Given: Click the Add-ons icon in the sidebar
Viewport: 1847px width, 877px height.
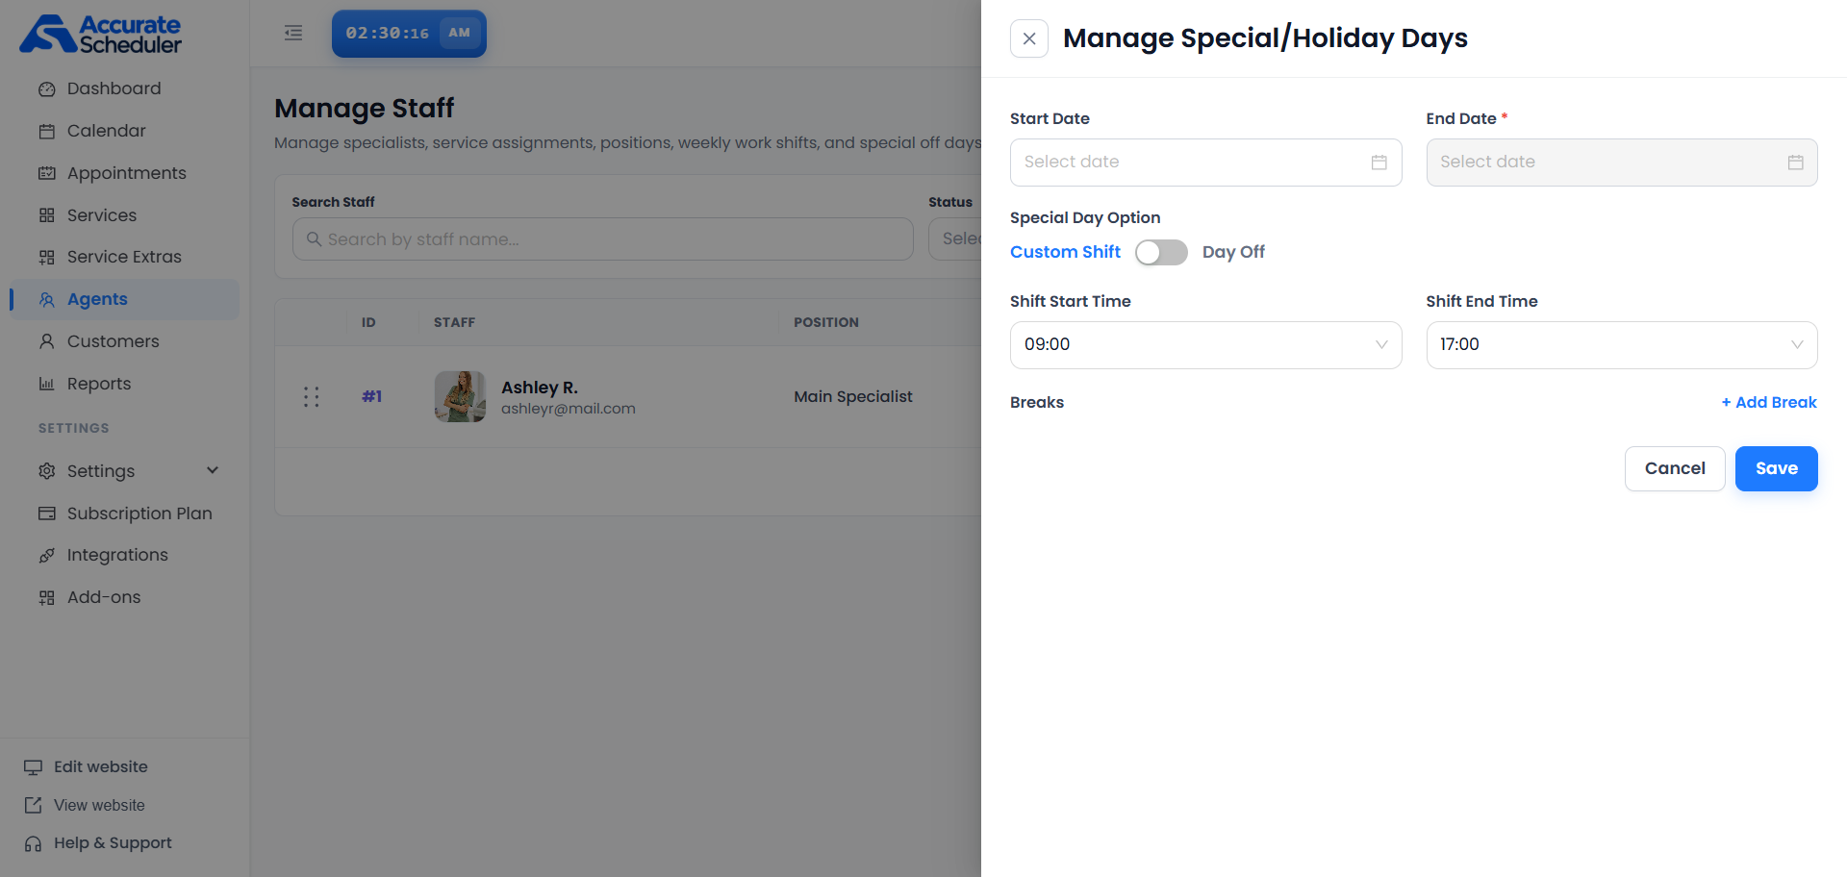Looking at the screenshot, I should pyautogui.click(x=46, y=598).
